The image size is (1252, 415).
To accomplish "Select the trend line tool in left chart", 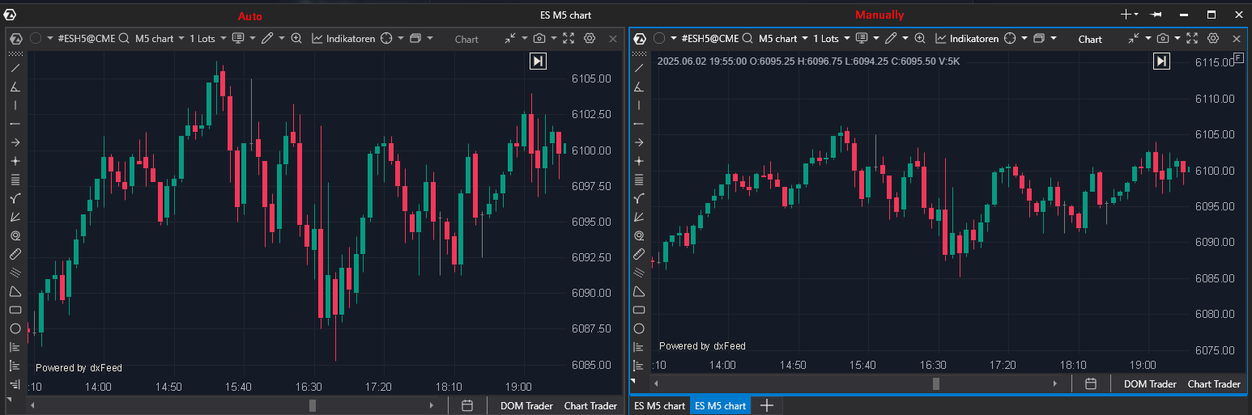I will pyautogui.click(x=15, y=68).
